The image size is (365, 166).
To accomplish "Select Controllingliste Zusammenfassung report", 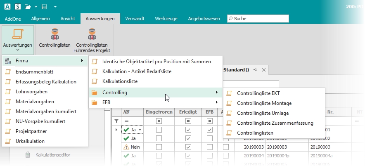I will pos(274,123).
